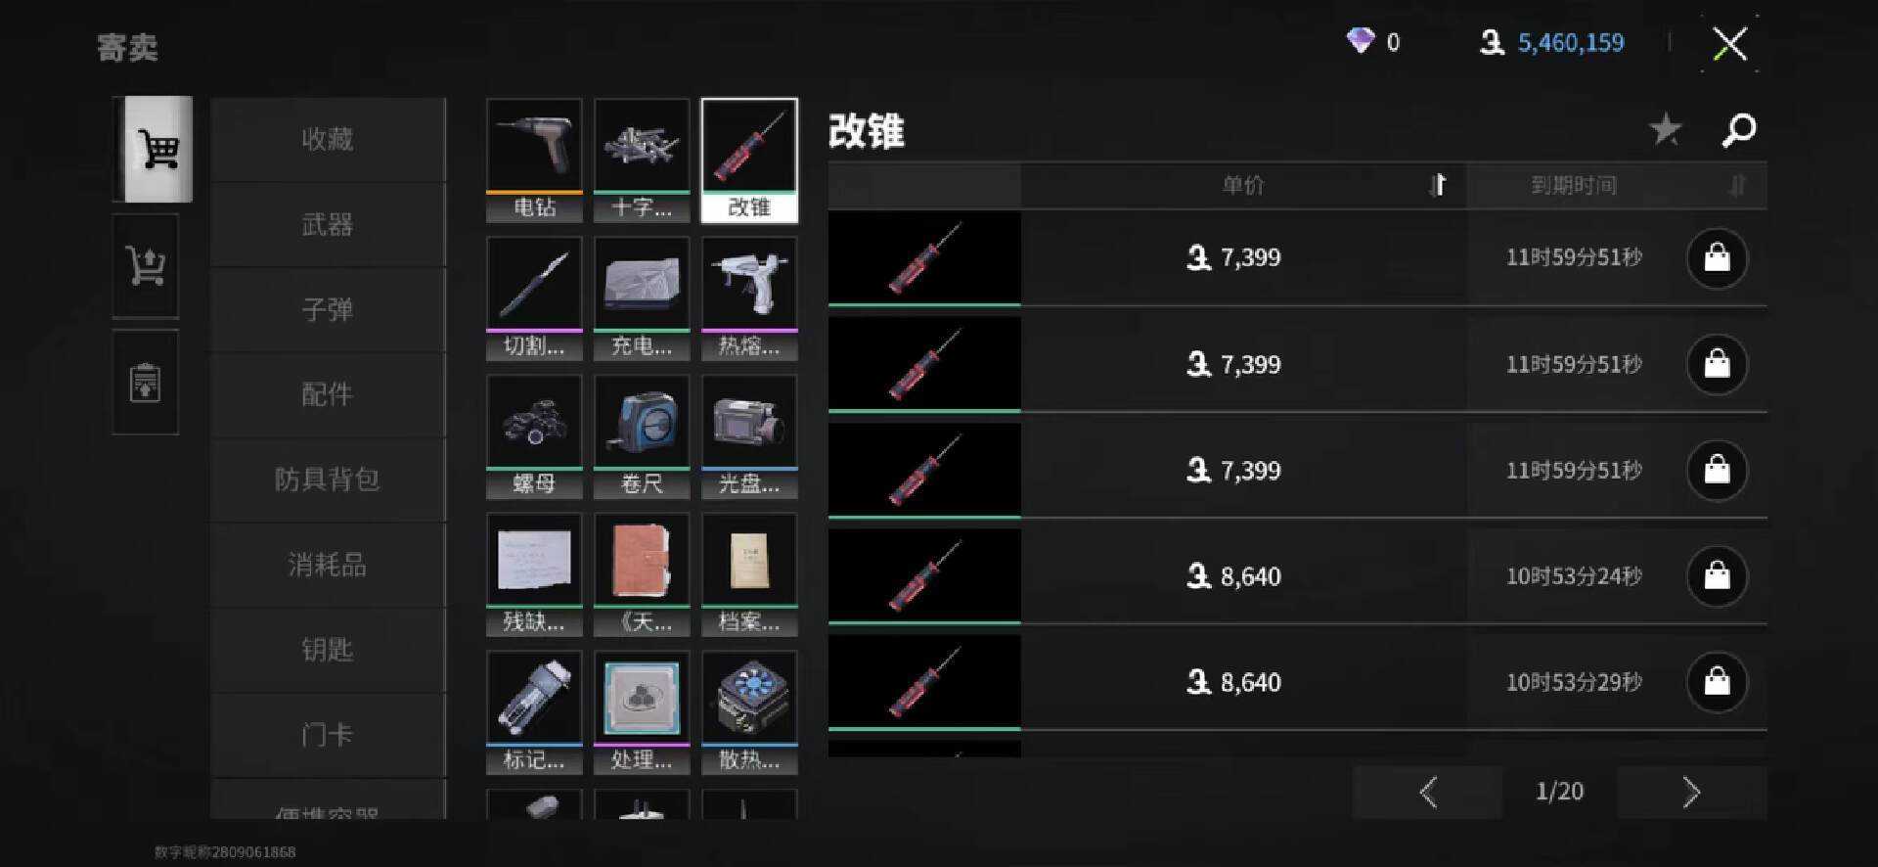Screen dimensions: 1878x867
Task: Open the transaction records clipboard tab
Action: [x=146, y=383]
